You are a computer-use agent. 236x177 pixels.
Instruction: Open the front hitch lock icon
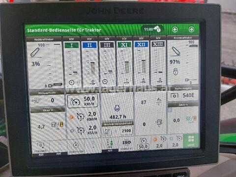click(x=176, y=71)
